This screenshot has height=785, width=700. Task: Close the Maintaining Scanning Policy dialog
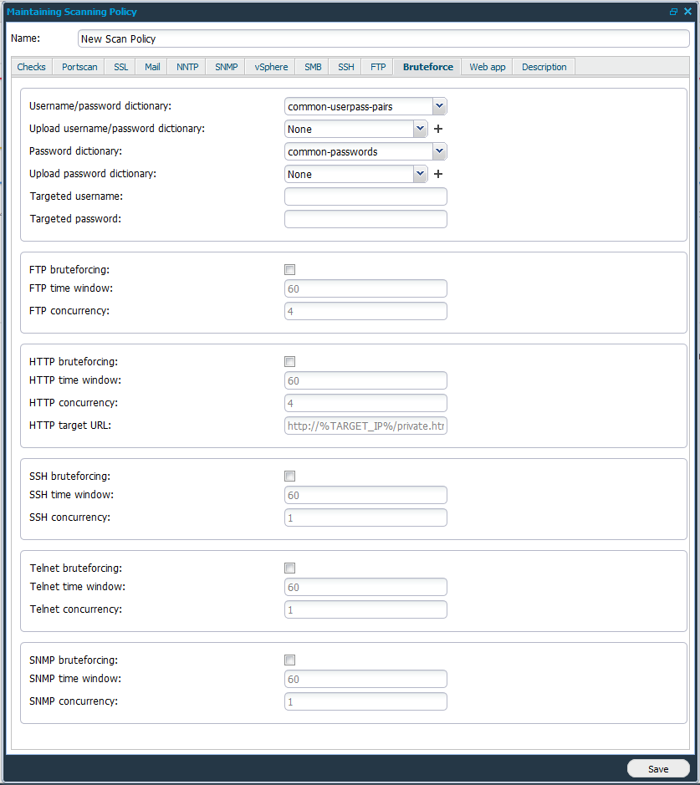click(x=687, y=12)
